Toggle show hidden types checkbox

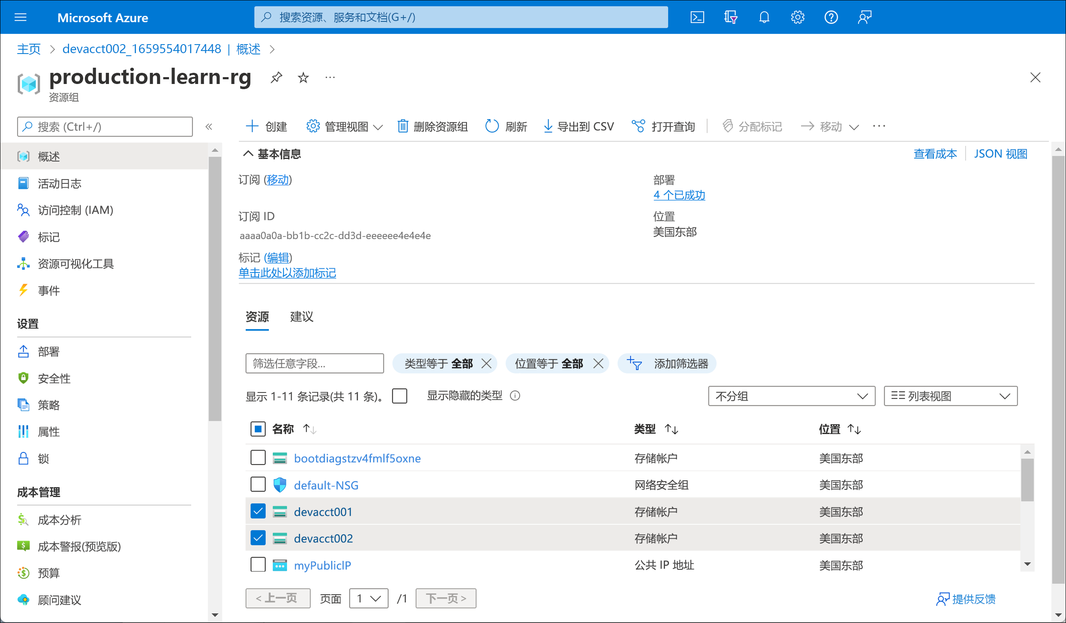[399, 395]
